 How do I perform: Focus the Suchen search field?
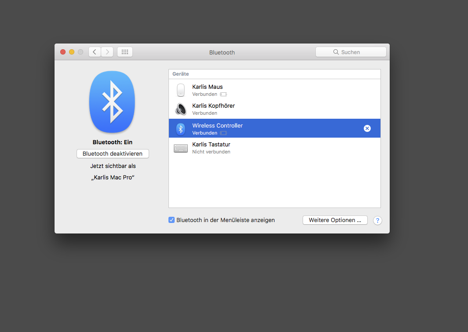(x=351, y=52)
